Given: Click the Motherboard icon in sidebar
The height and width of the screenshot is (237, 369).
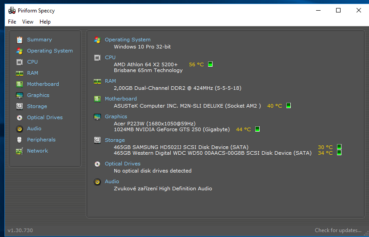Looking at the screenshot, I should pos(19,84).
